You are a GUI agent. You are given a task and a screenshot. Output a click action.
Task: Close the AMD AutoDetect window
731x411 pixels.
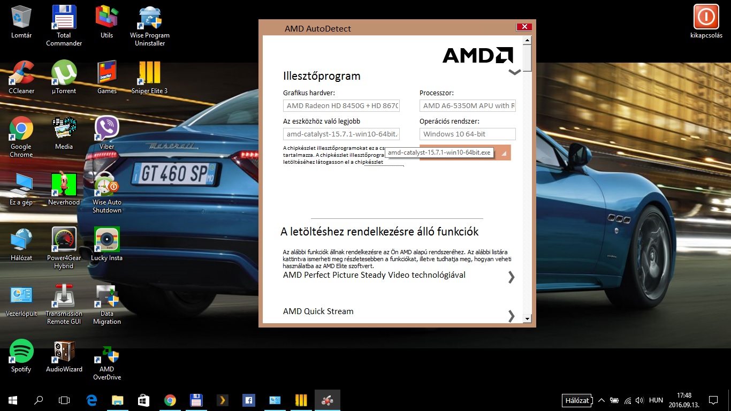pyautogui.click(x=524, y=27)
